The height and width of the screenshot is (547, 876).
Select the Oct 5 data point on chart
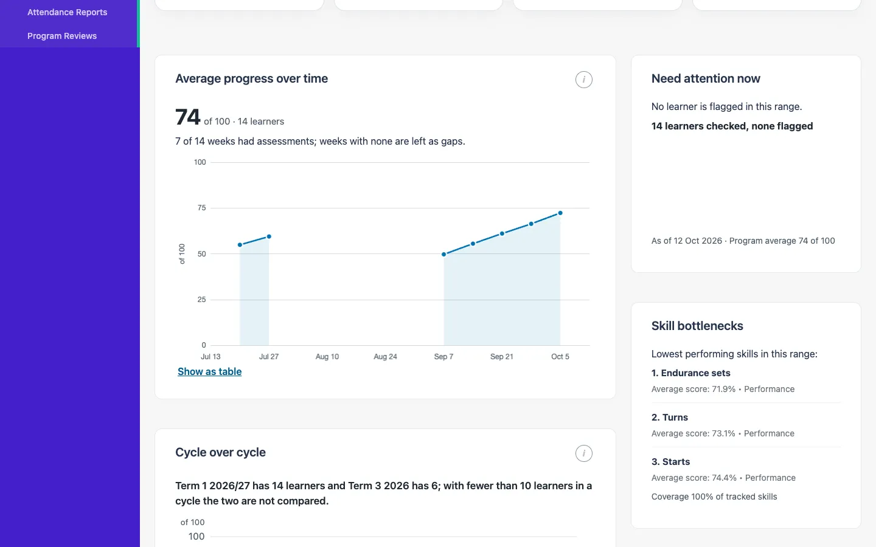[560, 213]
